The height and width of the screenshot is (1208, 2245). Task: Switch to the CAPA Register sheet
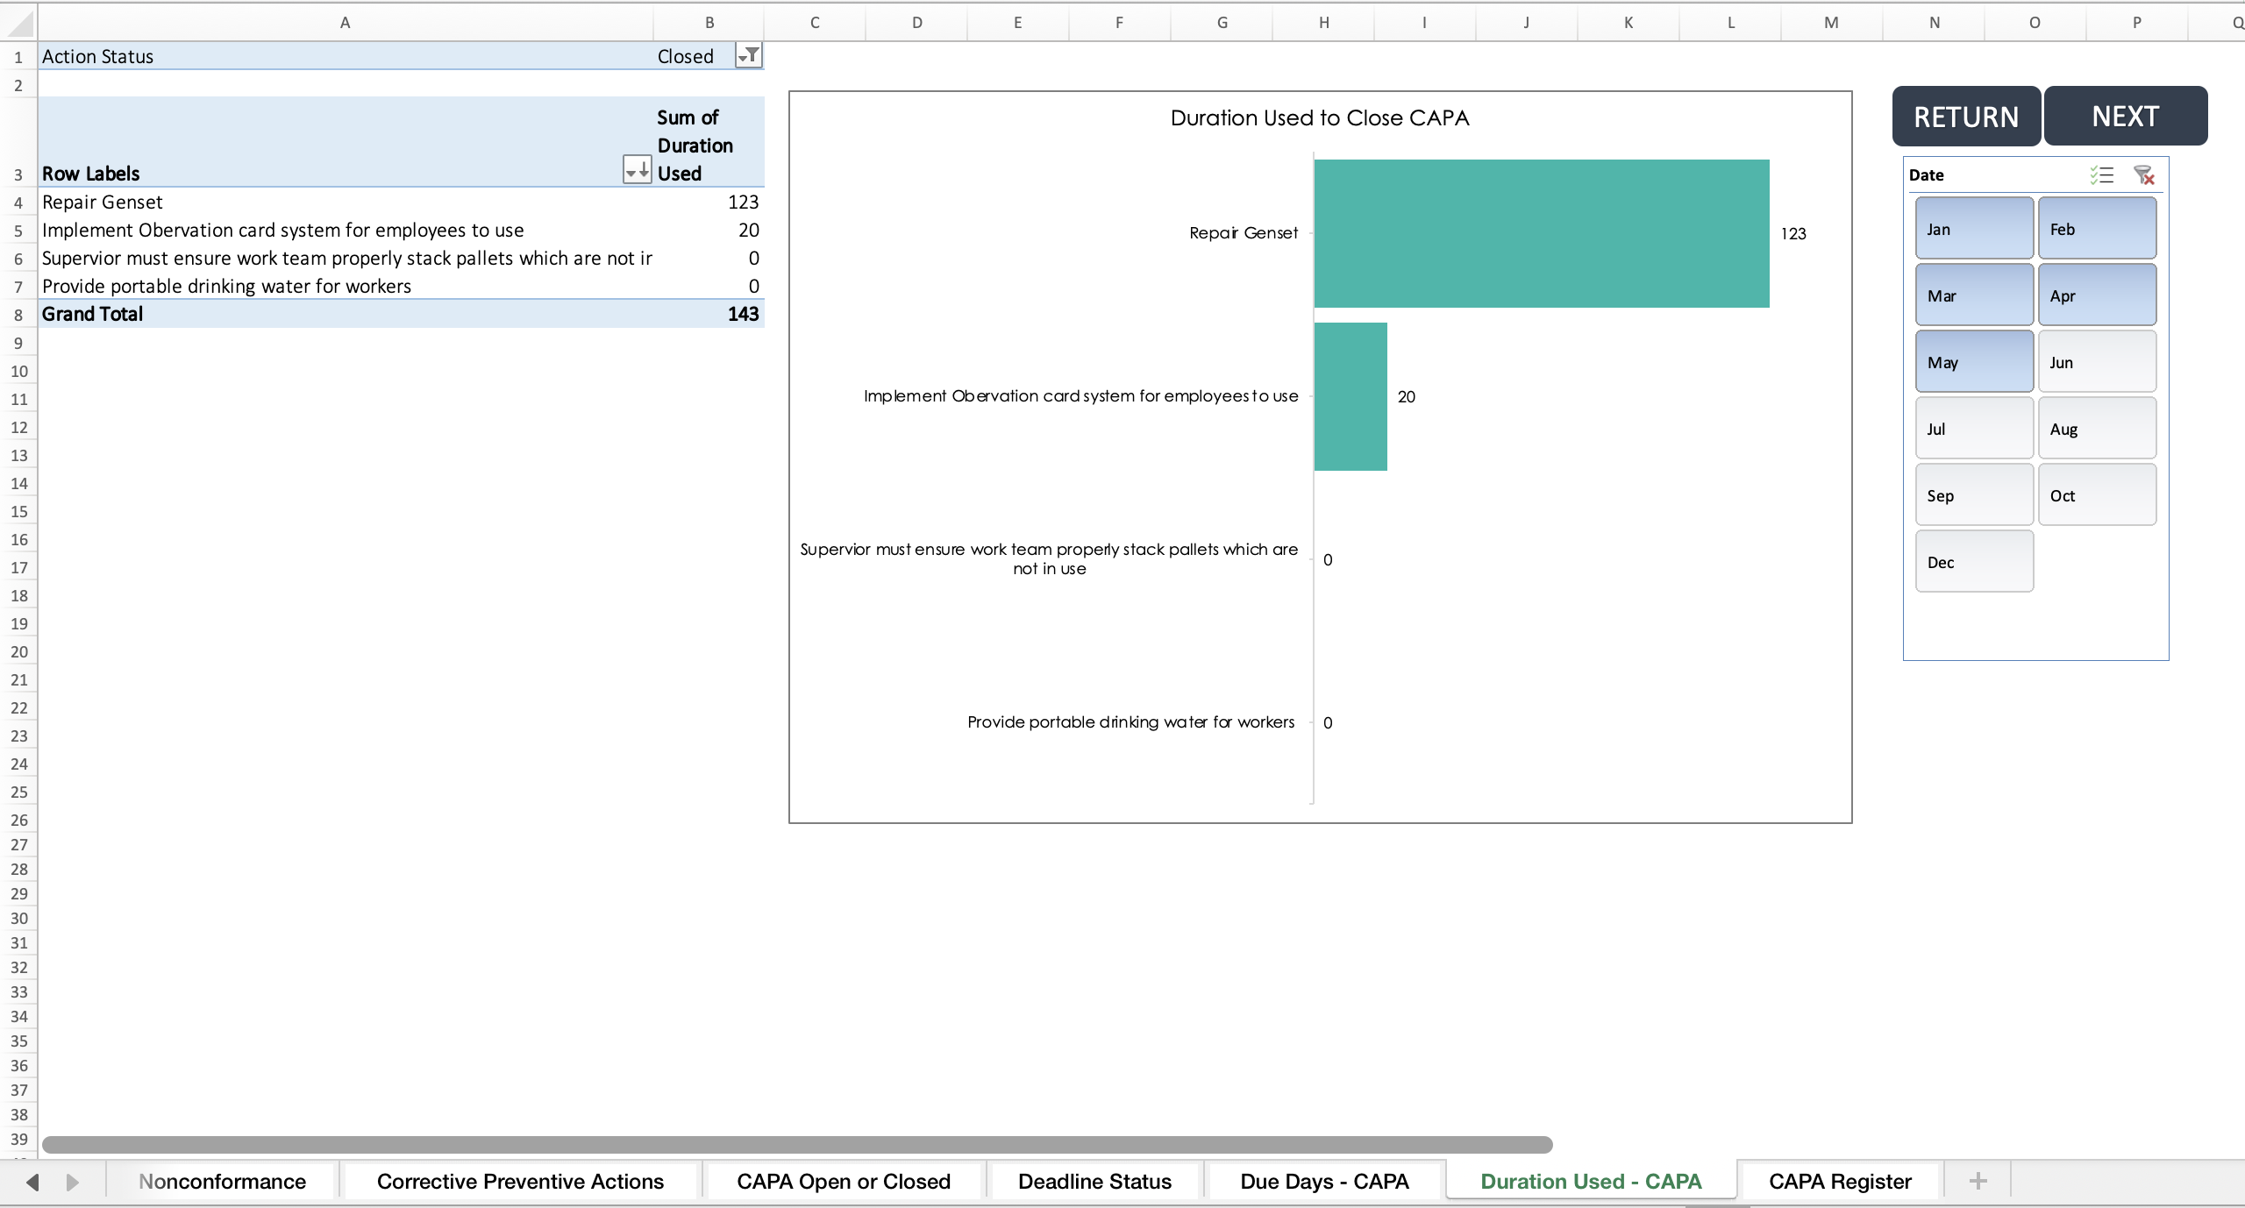coord(1840,1181)
